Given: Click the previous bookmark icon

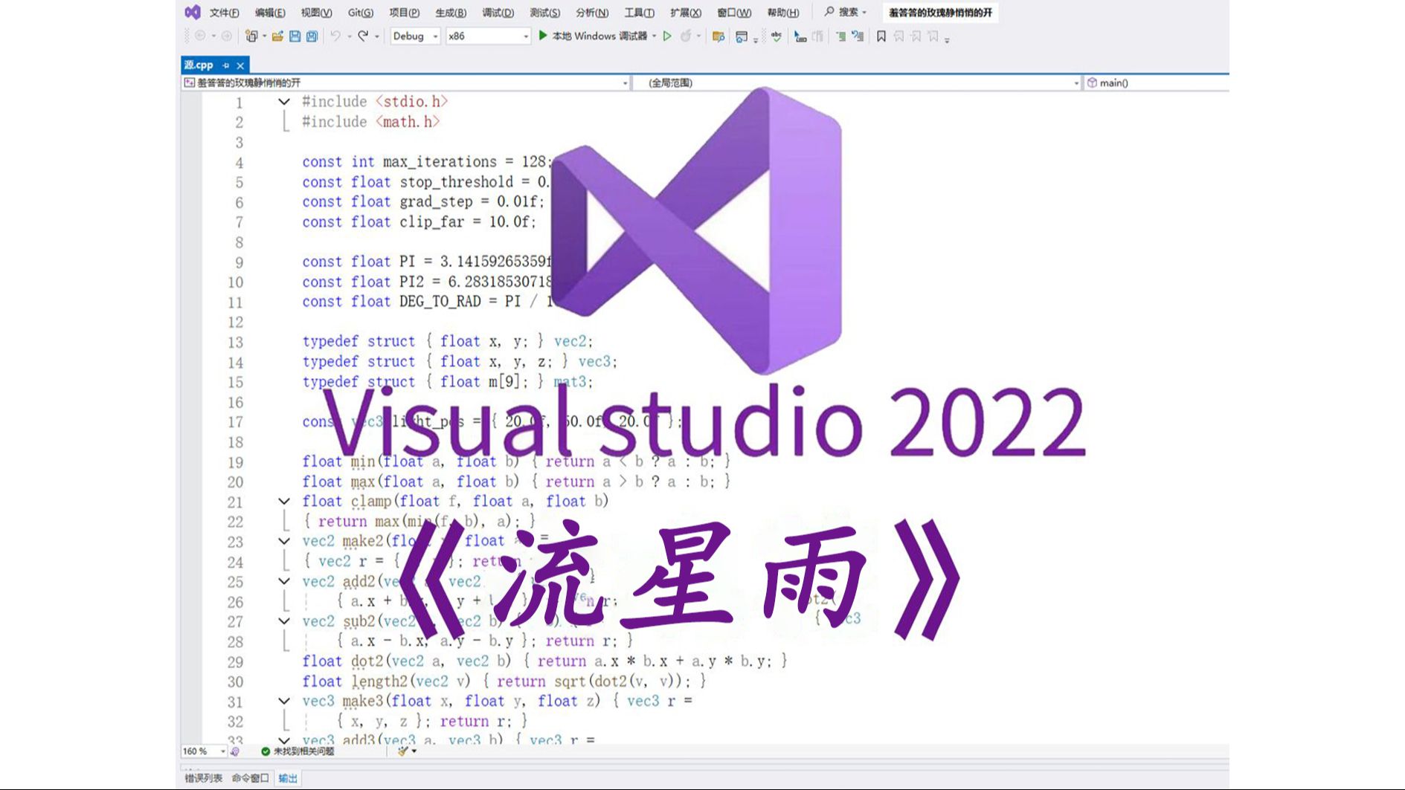Looking at the screenshot, I should pos(898,36).
